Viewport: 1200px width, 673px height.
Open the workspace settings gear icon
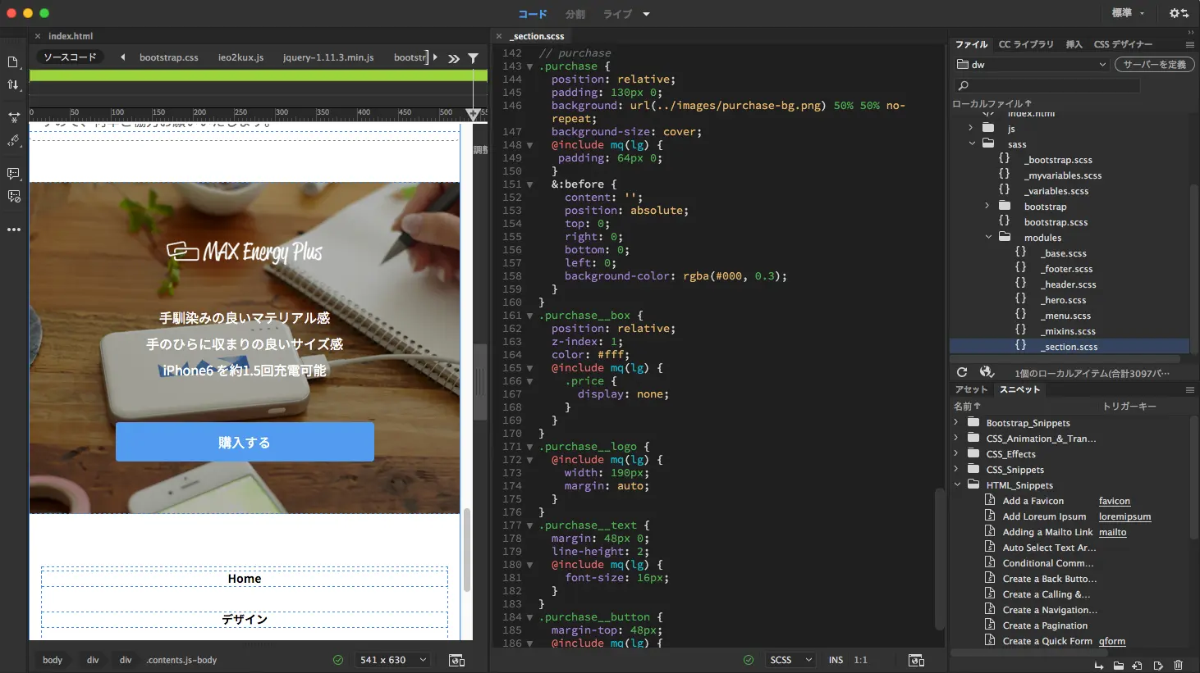coord(1179,13)
